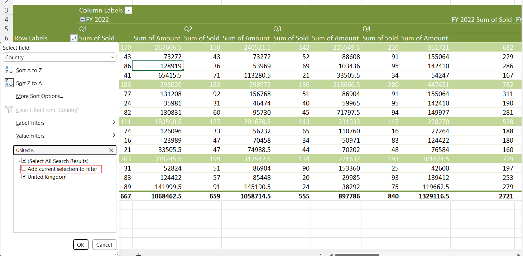This screenshot has height=256, width=523.
Task: Toggle the Select All Search Results checkbox
Action: [x=24, y=161]
